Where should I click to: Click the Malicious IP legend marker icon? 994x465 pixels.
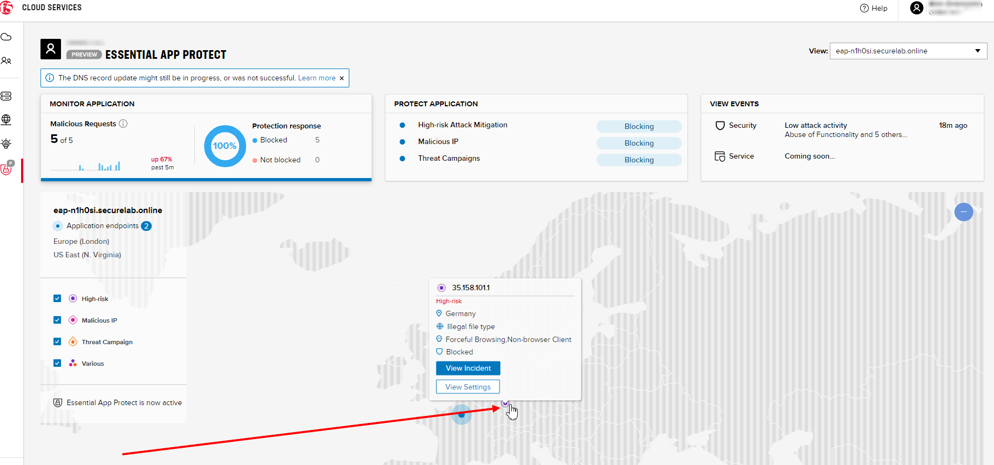pos(73,320)
